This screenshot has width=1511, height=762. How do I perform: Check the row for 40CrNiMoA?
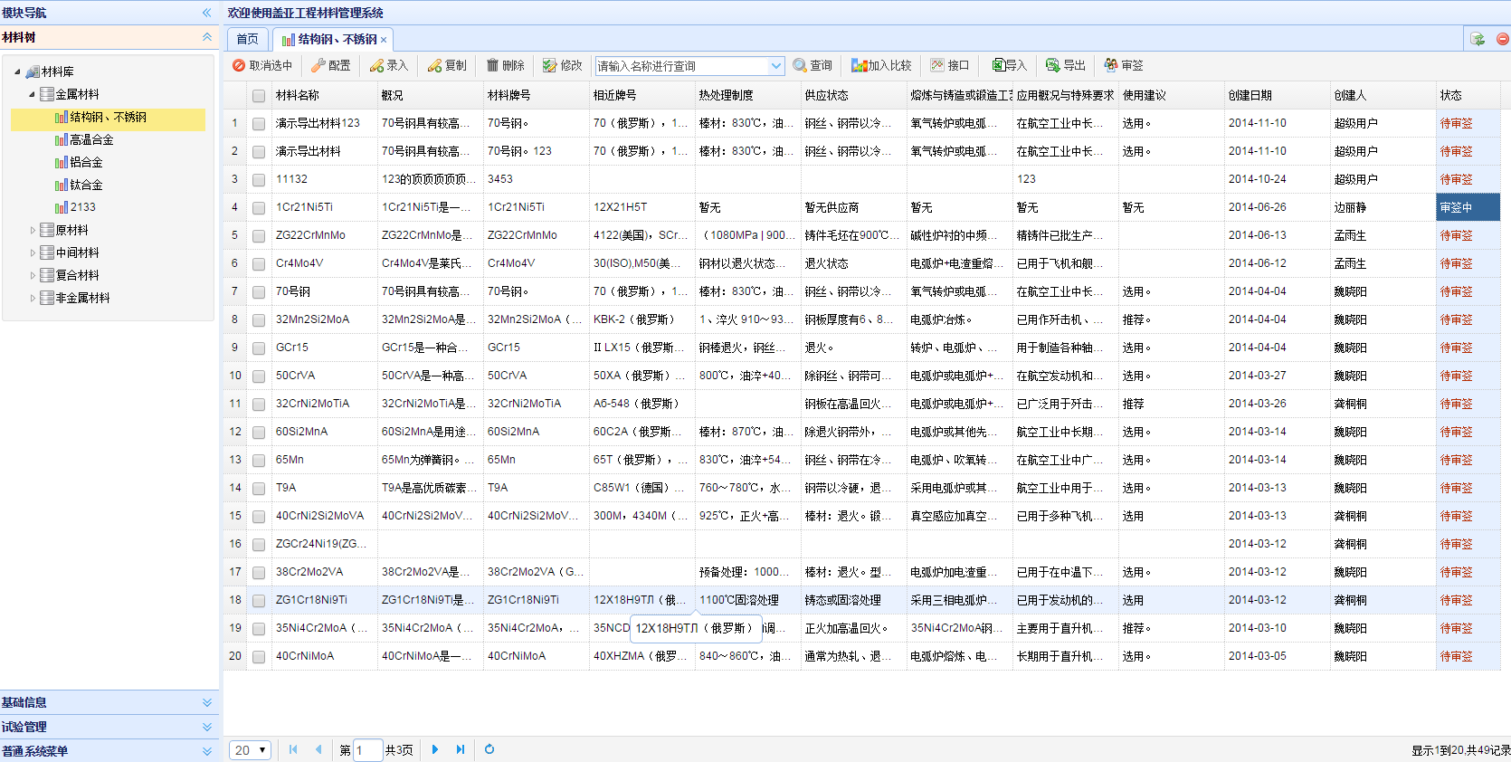pos(259,657)
